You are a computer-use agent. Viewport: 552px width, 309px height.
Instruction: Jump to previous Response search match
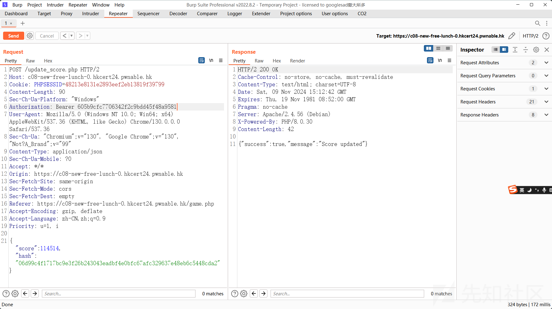(254, 293)
